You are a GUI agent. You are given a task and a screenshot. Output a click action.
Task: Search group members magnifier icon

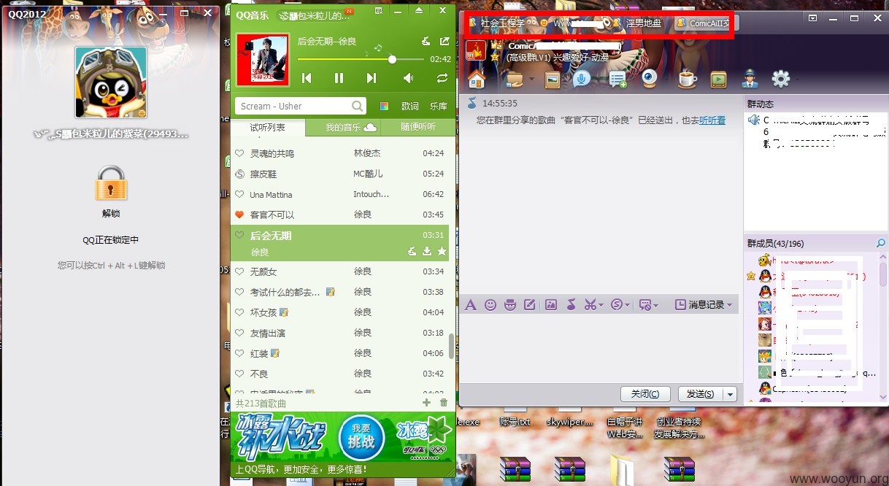880,243
